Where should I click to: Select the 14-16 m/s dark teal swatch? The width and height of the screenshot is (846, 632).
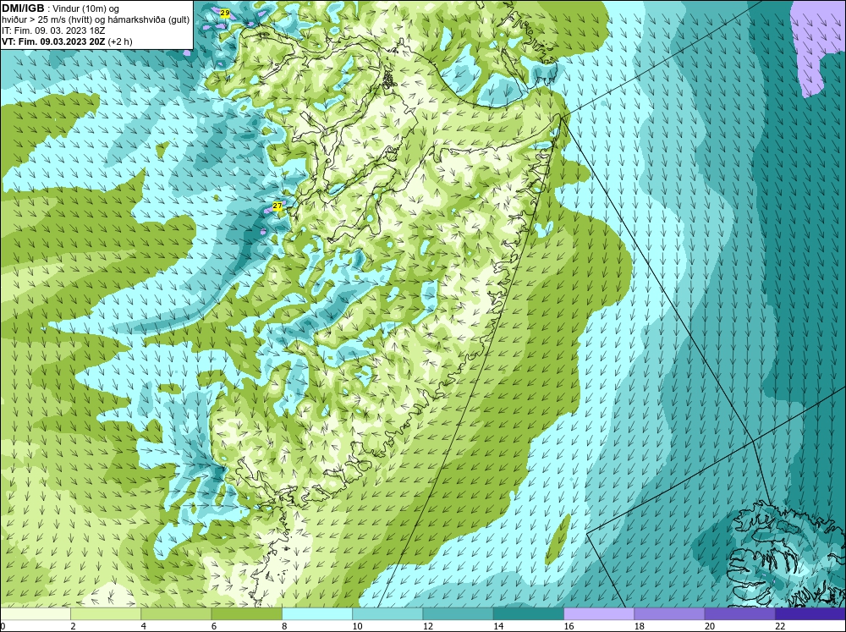[x=528, y=614]
